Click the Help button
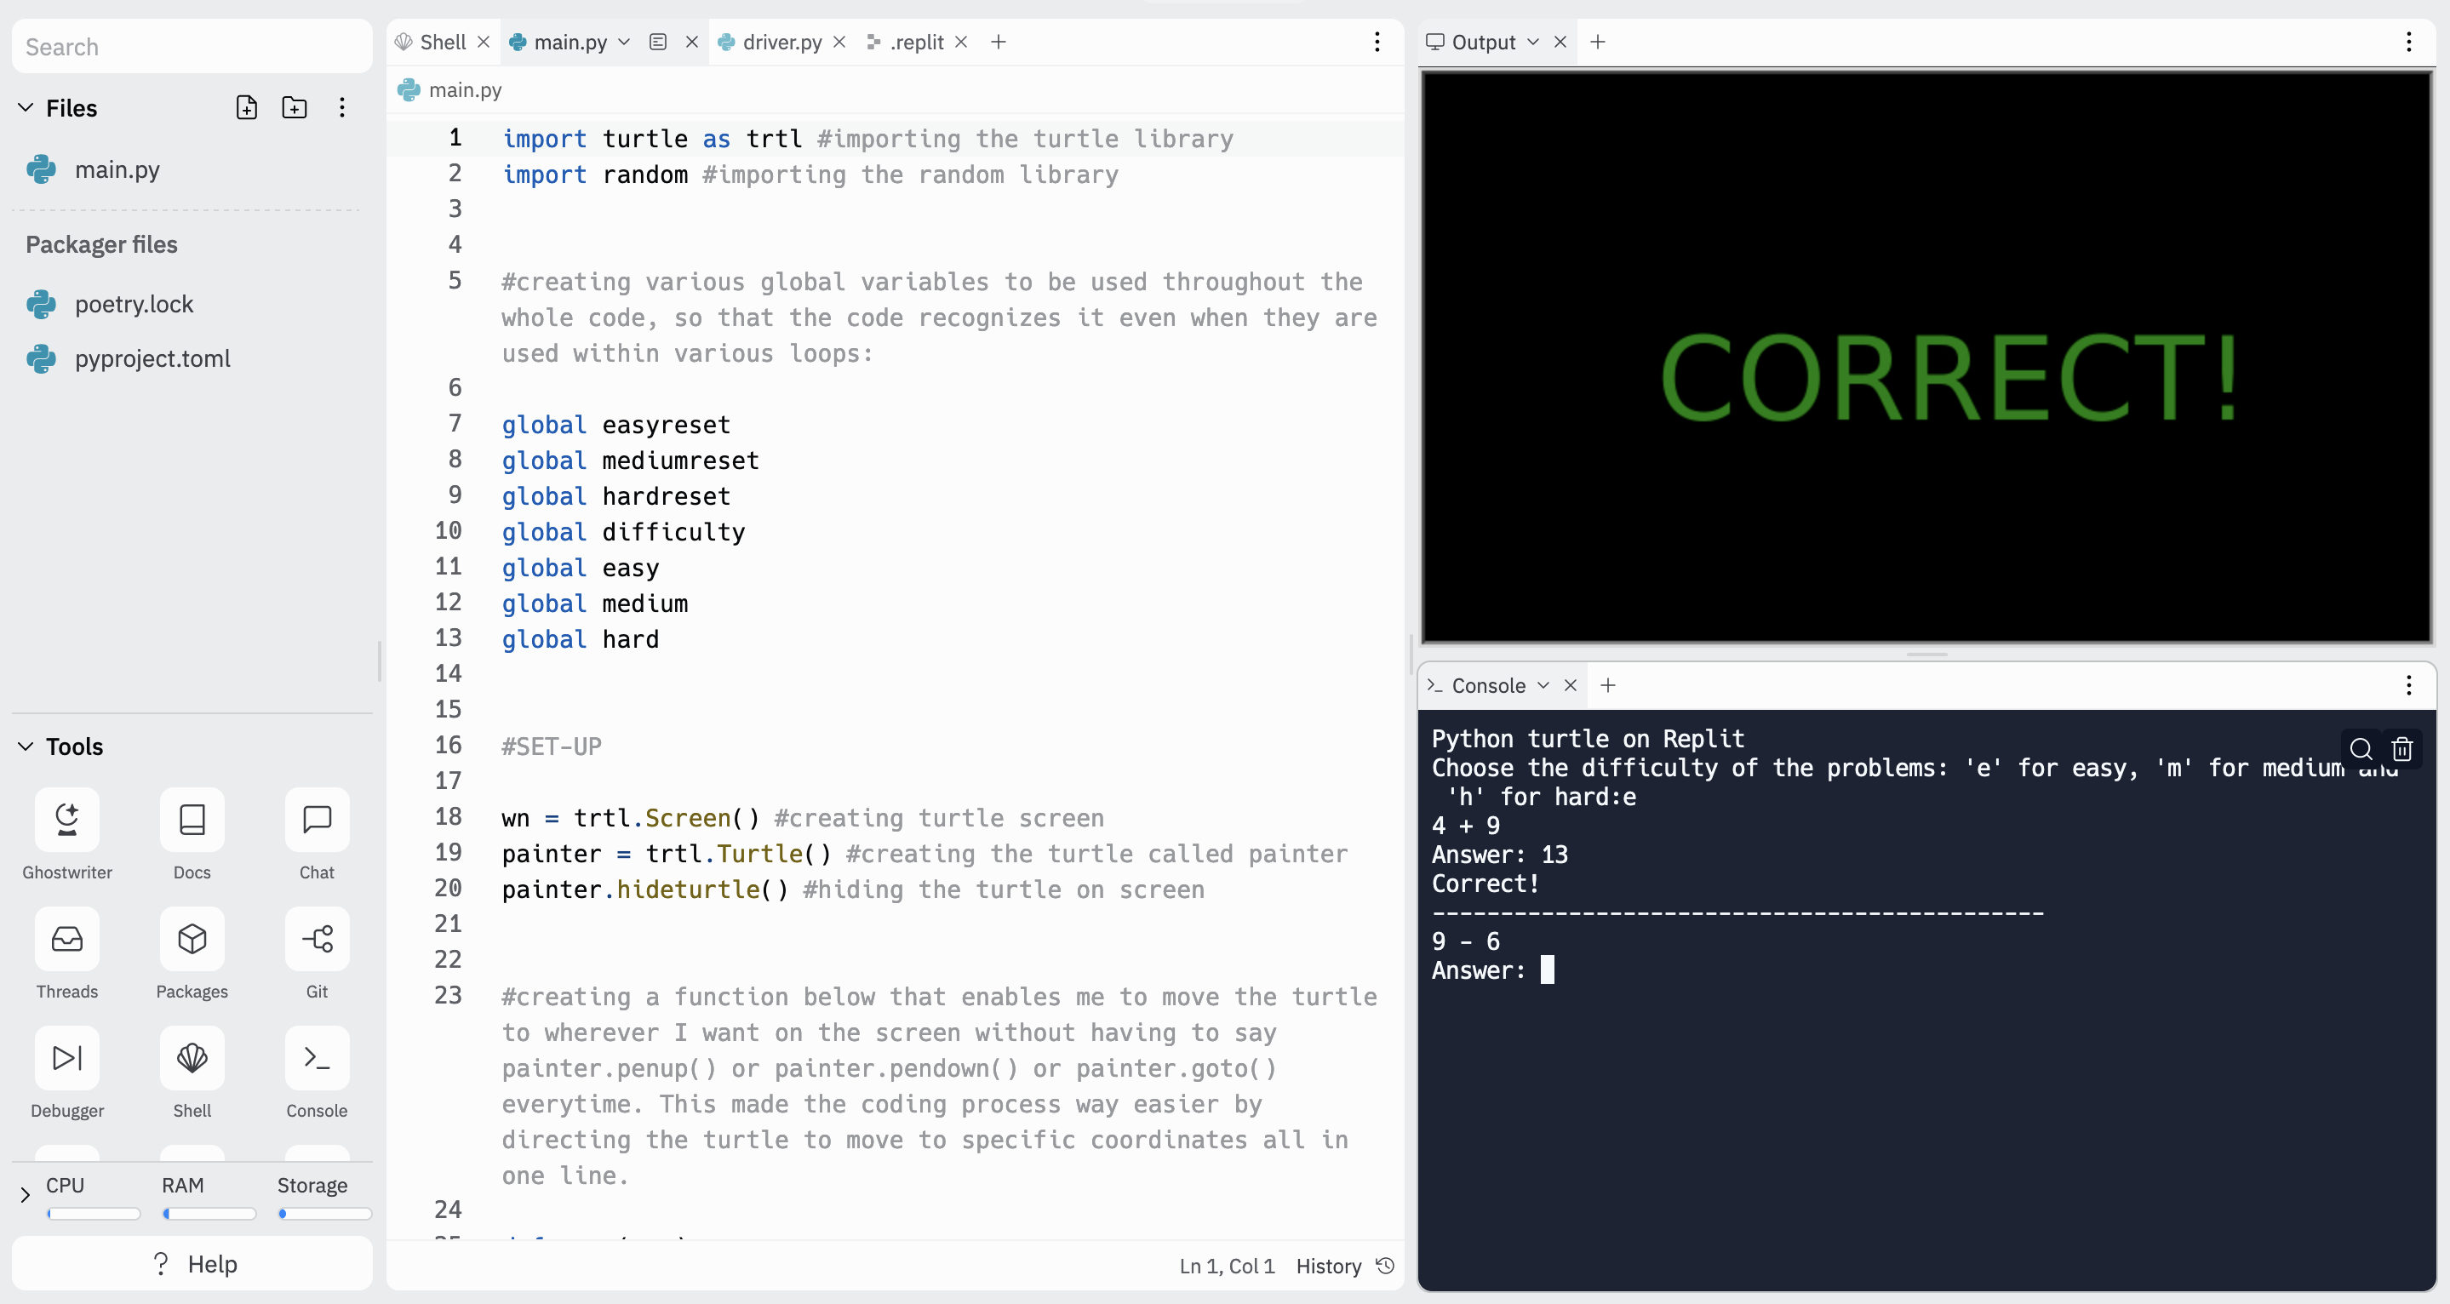The width and height of the screenshot is (2450, 1304). click(x=192, y=1263)
